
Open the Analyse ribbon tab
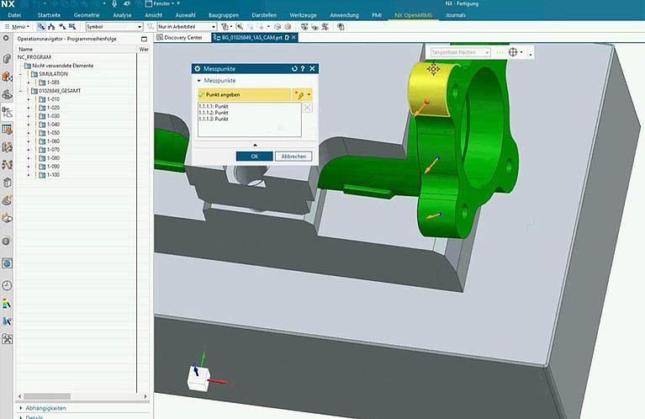coord(122,15)
